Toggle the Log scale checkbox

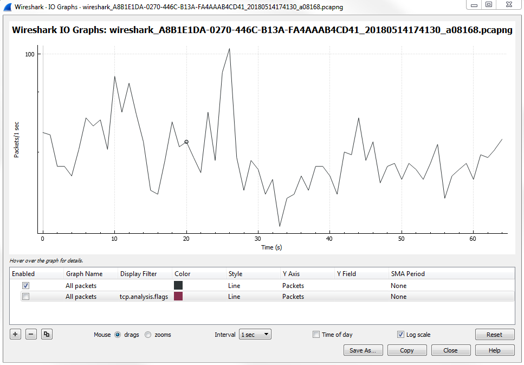400,335
